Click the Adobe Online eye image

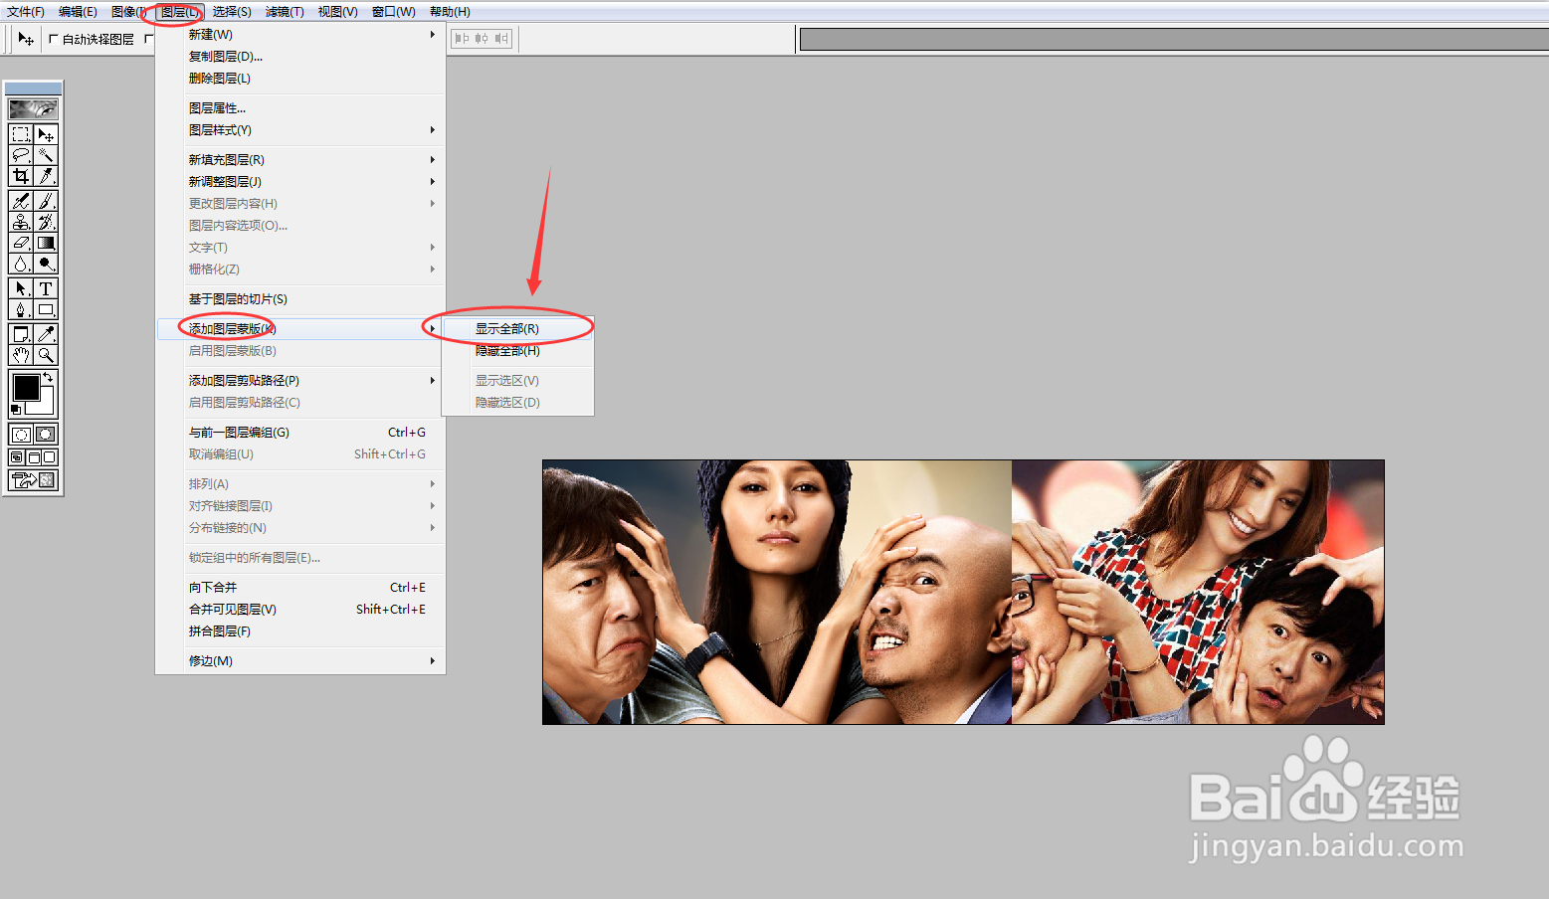pos(33,109)
